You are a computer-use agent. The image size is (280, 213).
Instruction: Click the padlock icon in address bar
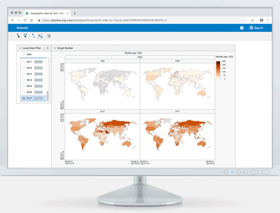39,21
